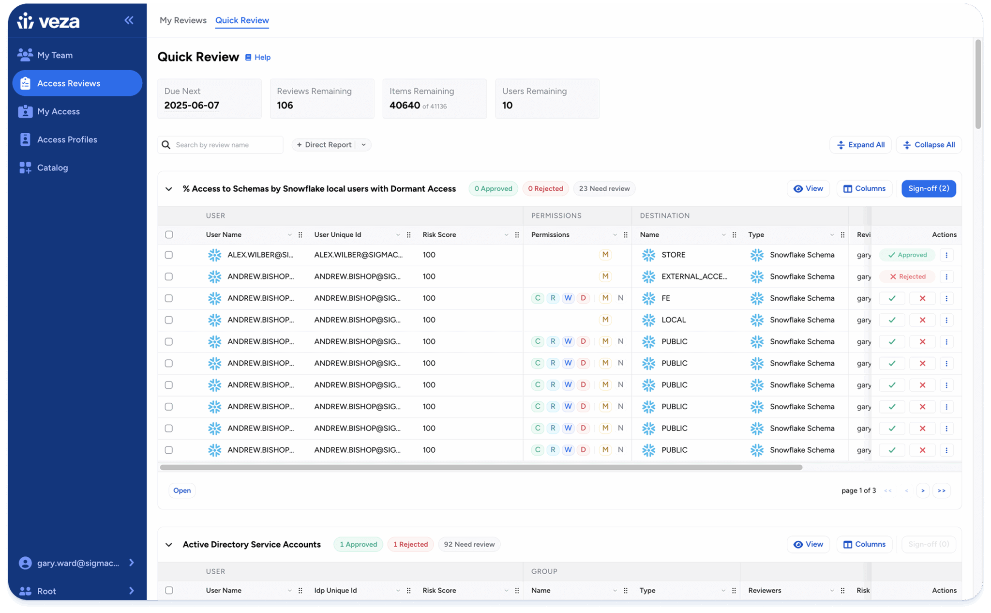Click the Expand All button
The image size is (991, 613).
click(860, 145)
